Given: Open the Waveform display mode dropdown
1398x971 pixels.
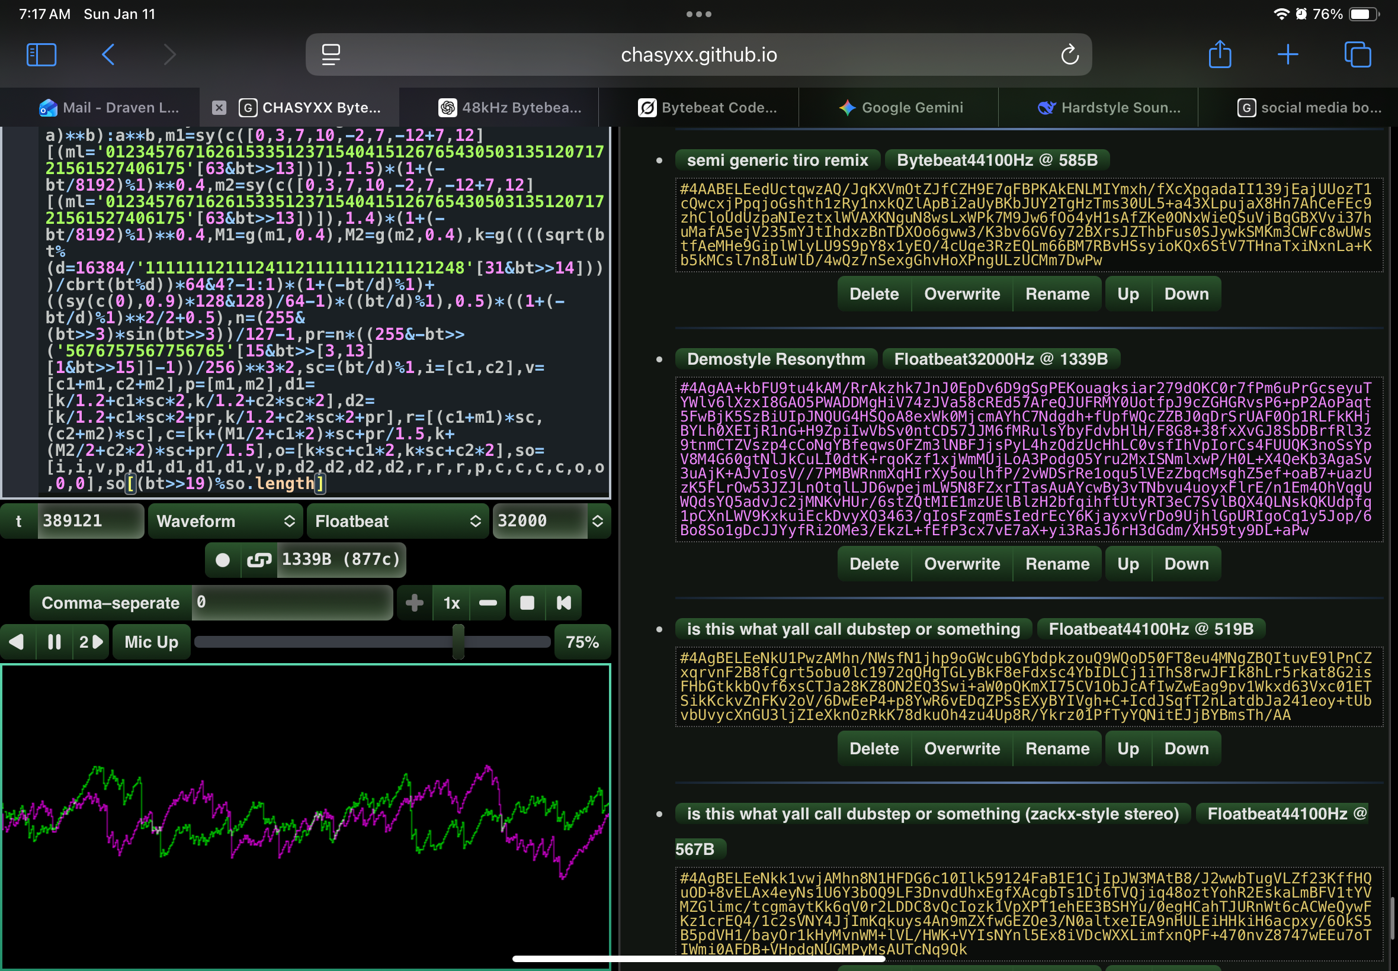Looking at the screenshot, I should [225, 522].
